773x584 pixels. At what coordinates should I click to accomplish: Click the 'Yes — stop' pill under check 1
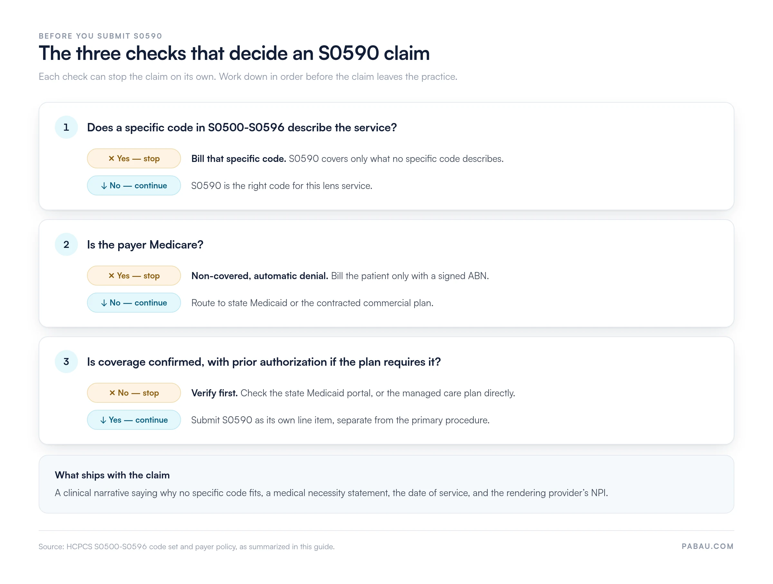point(134,159)
